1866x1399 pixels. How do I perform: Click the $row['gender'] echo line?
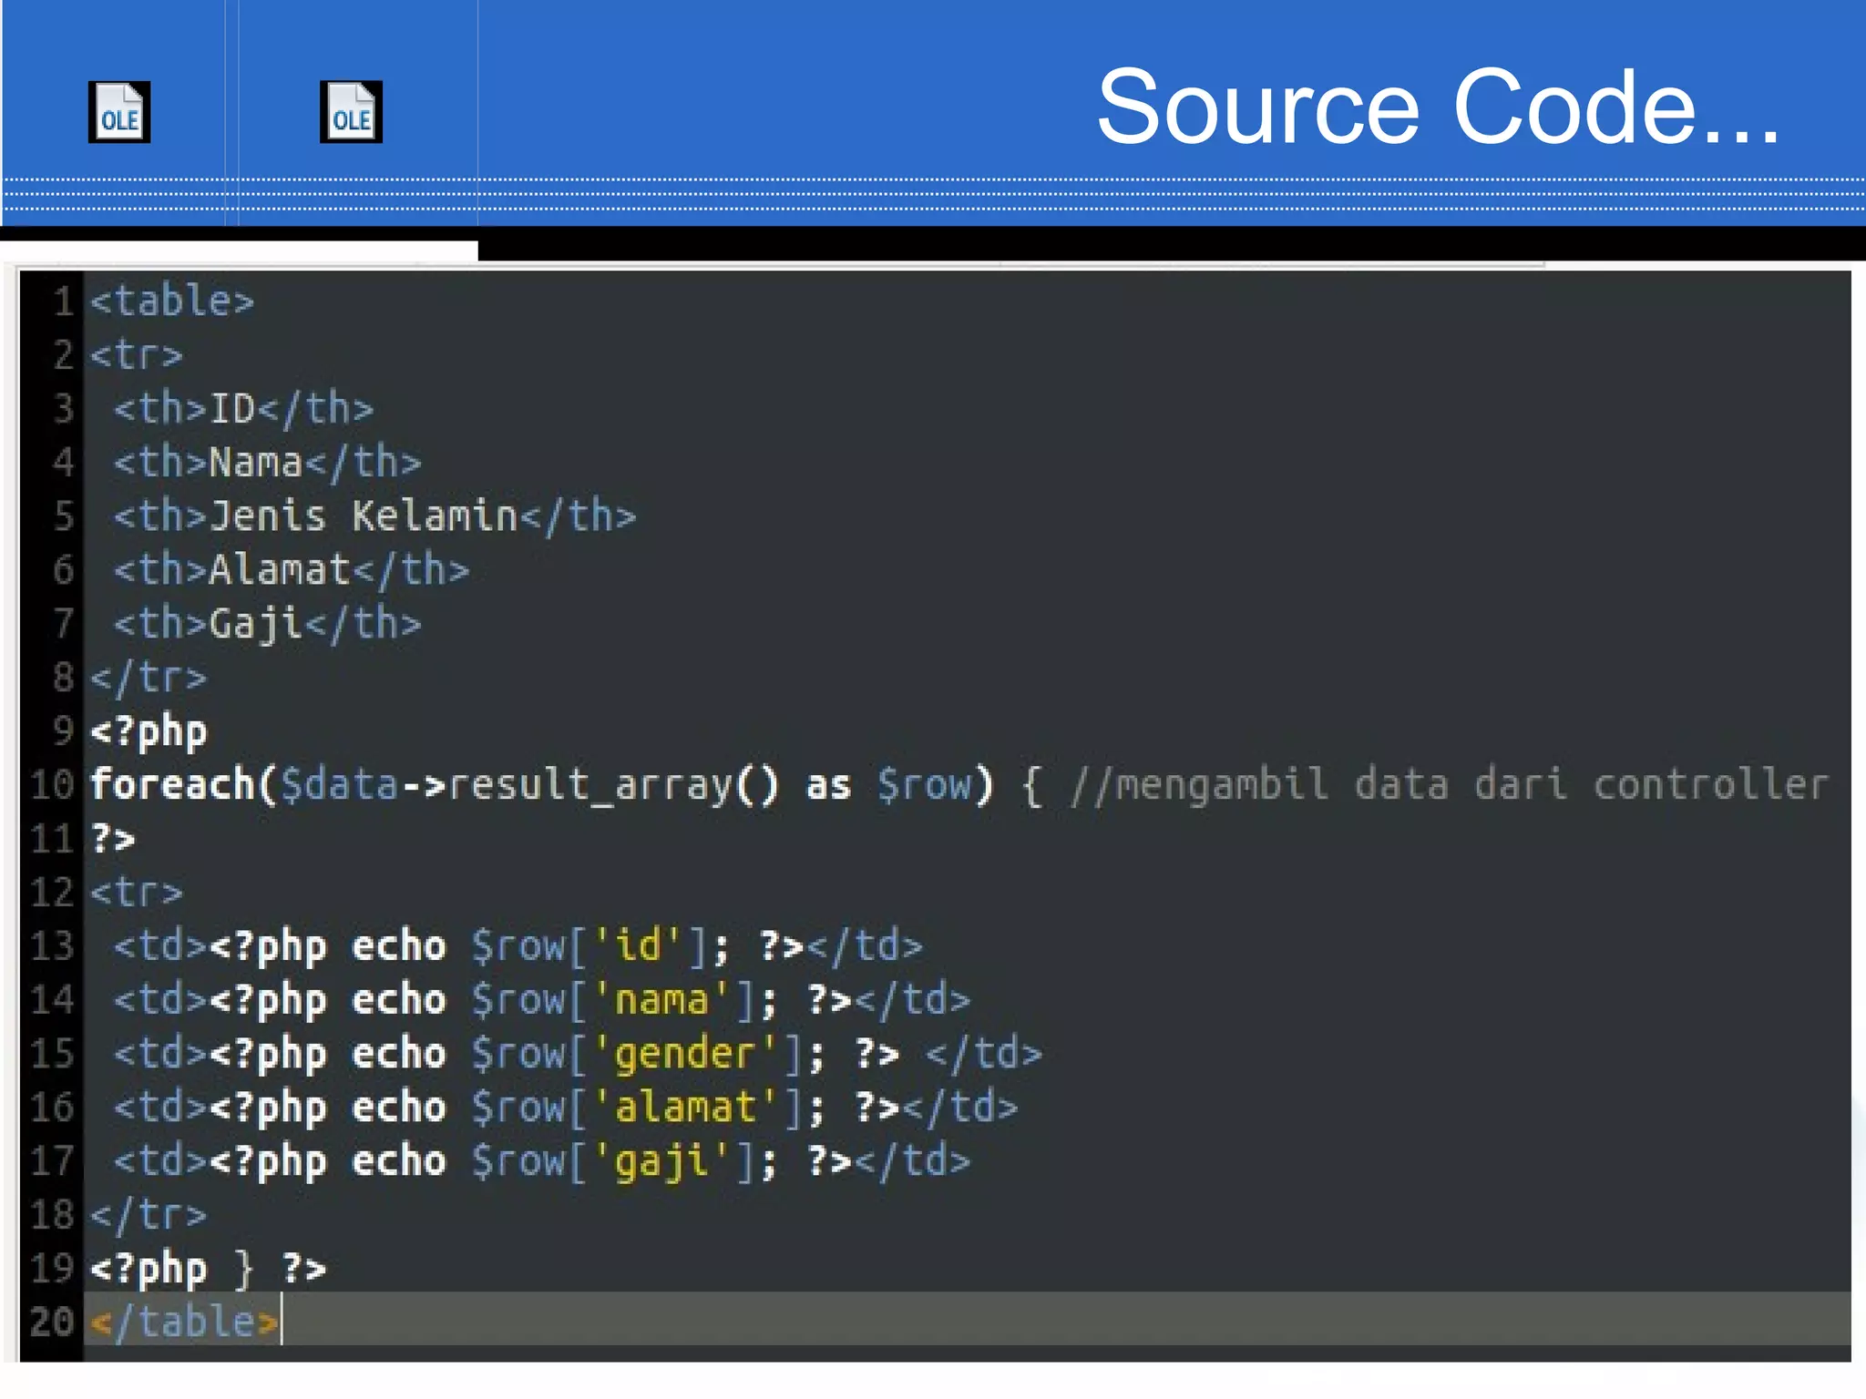[578, 1054]
